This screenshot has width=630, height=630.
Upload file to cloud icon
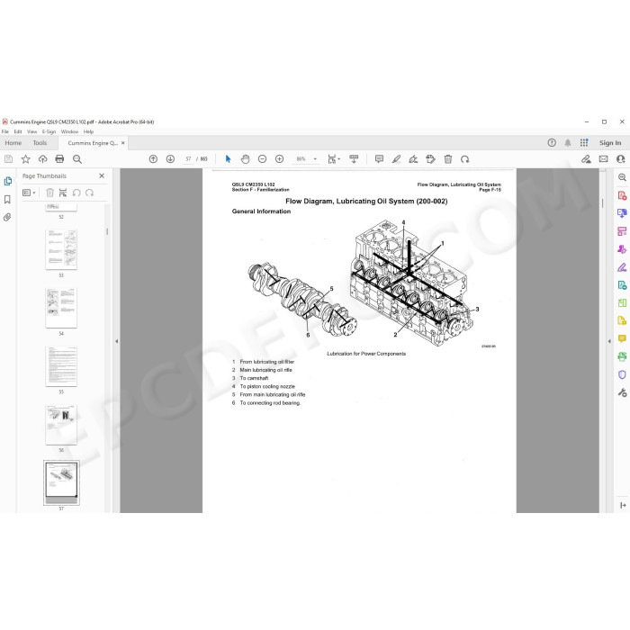(42, 159)
